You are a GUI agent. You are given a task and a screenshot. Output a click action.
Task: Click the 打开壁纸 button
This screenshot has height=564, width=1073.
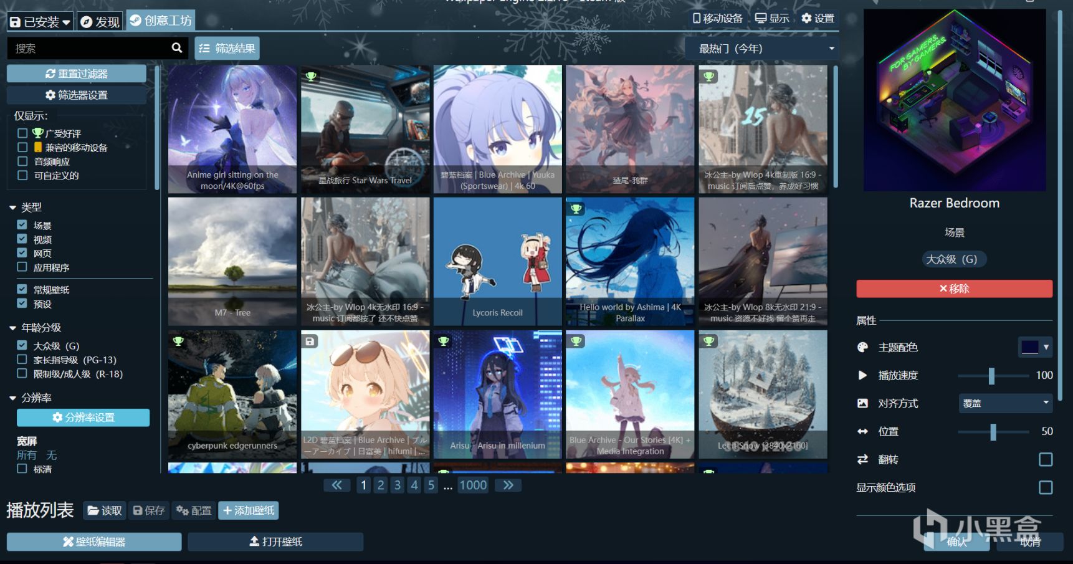(x=275, y=542)
